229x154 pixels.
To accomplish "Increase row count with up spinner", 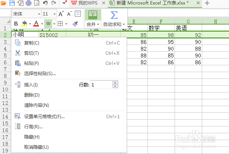I will pos(115,83).
